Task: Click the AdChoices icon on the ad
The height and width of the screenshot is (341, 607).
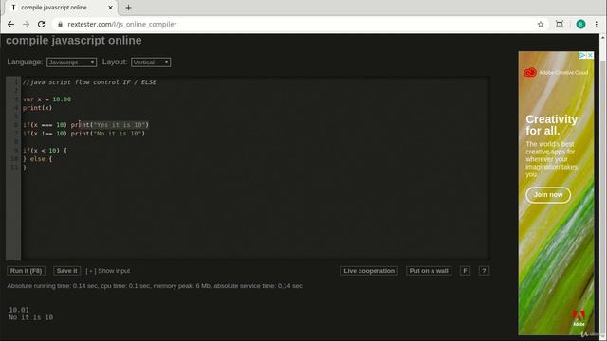Action: tap(582, 55)
